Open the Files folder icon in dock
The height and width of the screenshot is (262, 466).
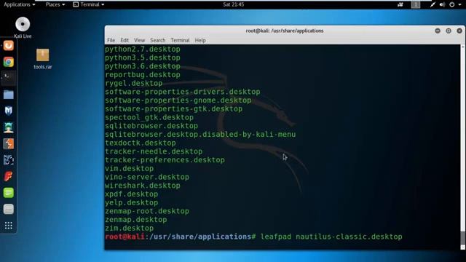tap(8, 95)
